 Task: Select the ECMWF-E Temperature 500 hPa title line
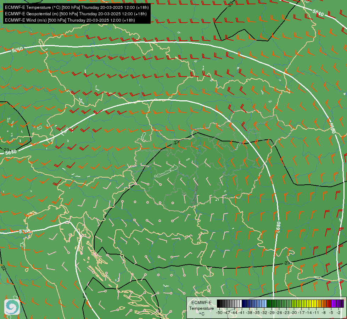tap(77, 7)
